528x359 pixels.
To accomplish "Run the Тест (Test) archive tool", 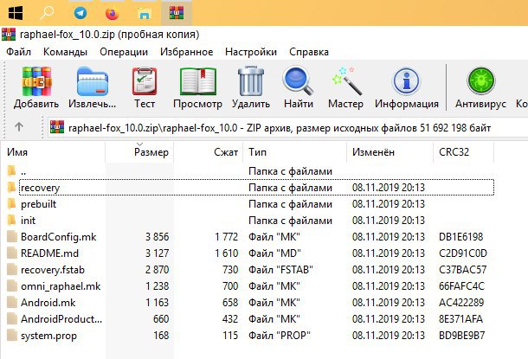I will coord(145,81).
